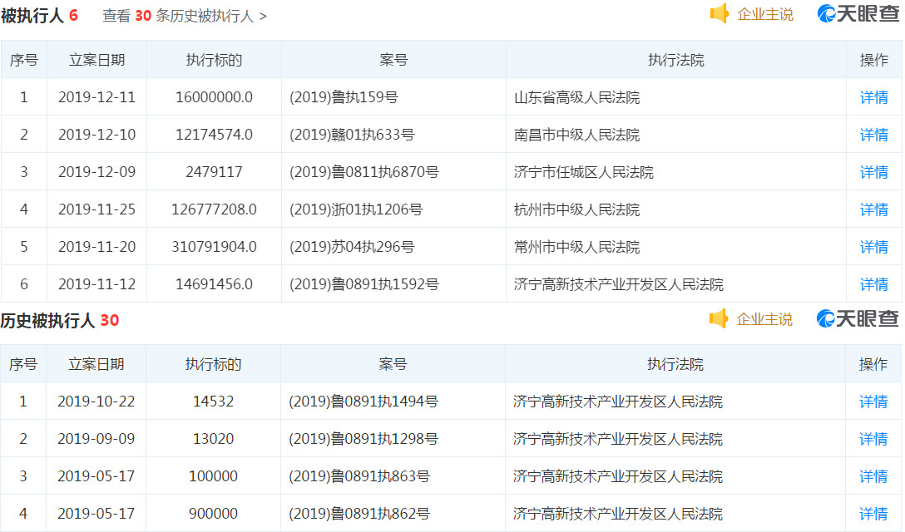Click execution amount 126777208.0

pyautogui.click(x=214, y=209)
